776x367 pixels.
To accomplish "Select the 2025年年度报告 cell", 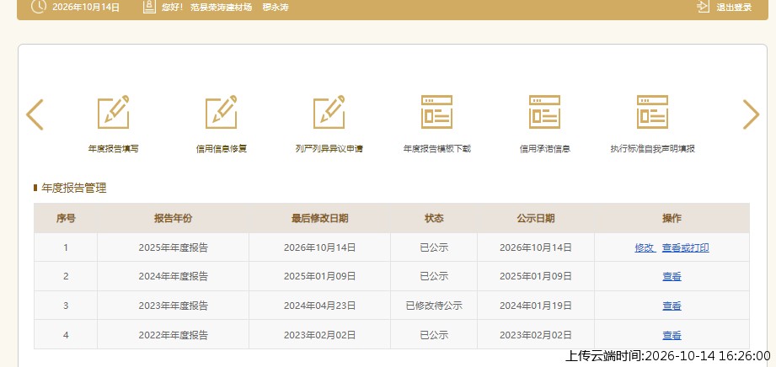I will (174, 247).
